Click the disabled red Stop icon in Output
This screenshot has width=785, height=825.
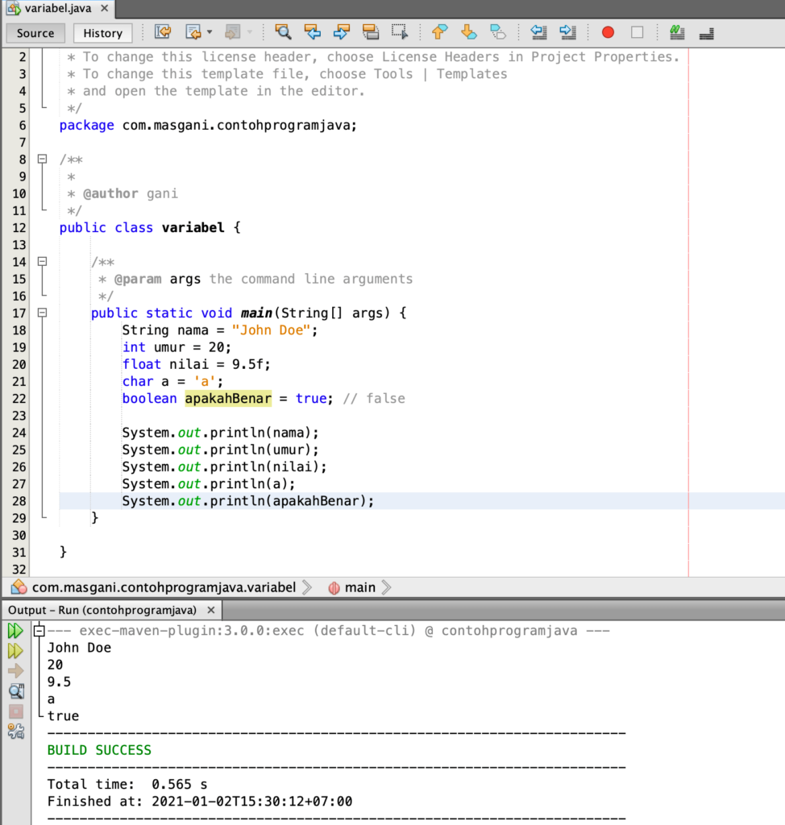tap(16, 711)
